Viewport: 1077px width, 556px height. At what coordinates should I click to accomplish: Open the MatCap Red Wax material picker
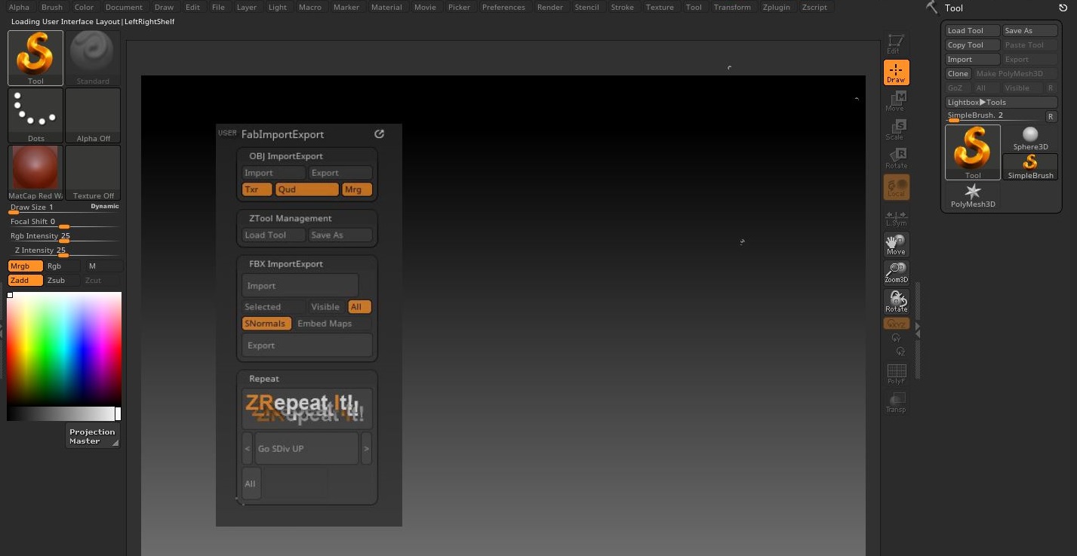[35, 173]
